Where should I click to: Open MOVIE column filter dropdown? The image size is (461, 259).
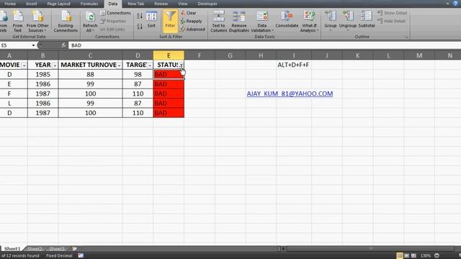pyautogui.click(x=24, y=65)
